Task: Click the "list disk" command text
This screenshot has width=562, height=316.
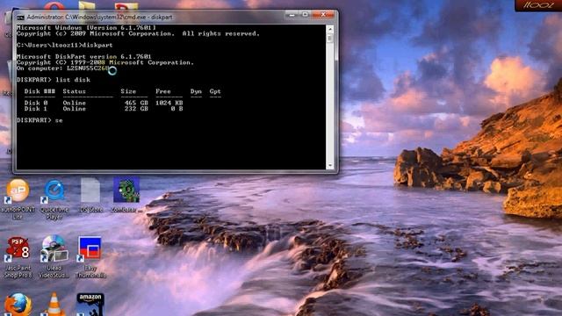Action: coord(73,80)
